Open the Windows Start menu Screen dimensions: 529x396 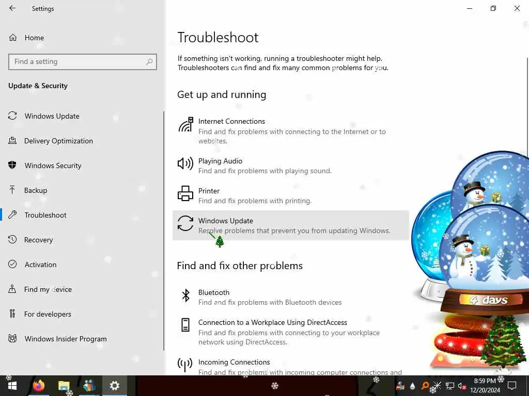coord(12,386)
